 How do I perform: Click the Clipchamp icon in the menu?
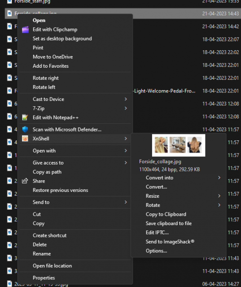(x=25, y=30)
